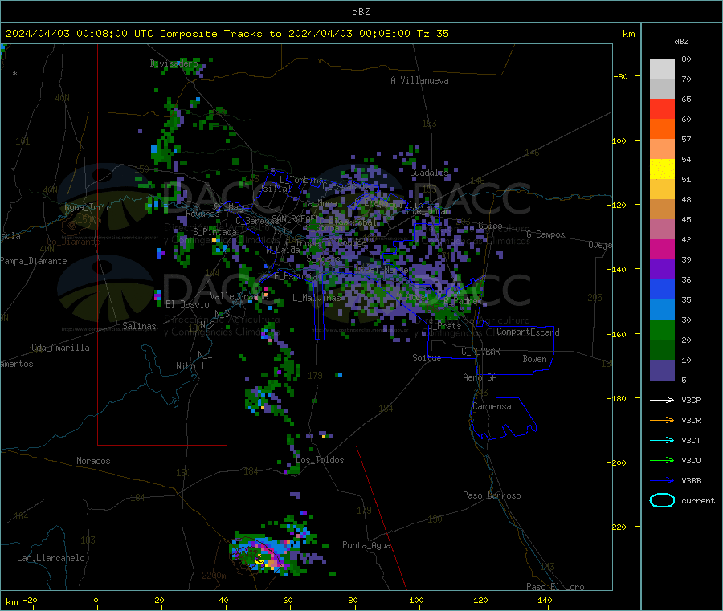Click the white VBCP arrow legend icon
723x611 pixels.
tap(662, 400)
